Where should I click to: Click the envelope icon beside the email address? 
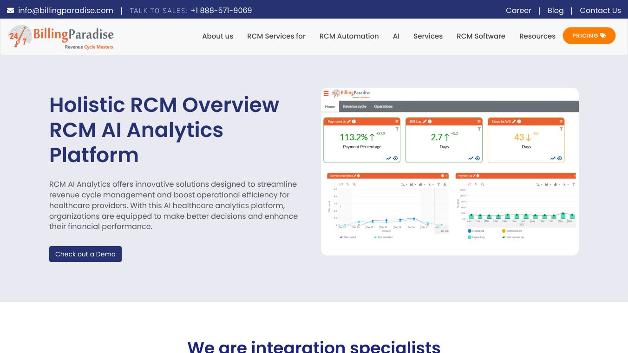coord(10,10)
